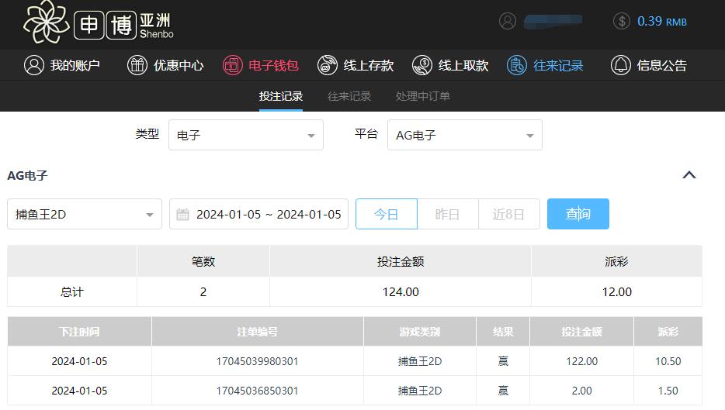Image resolution: width=725 pixels, height=410 pixels.
Task: Click the 线上取款 withdrawal icon
Action: [x=422, y=65]
